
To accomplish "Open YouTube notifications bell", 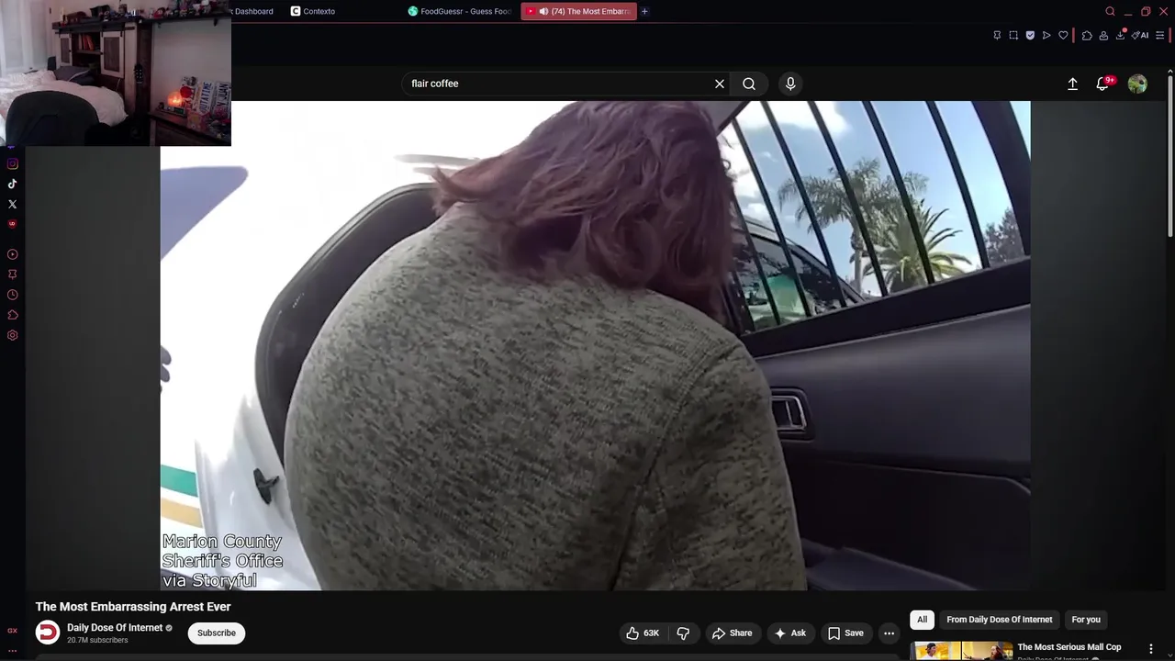I will [x=1103, y=84].
